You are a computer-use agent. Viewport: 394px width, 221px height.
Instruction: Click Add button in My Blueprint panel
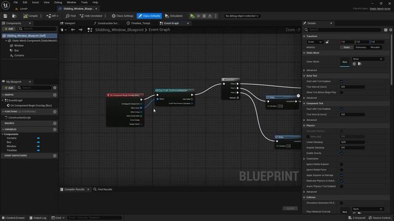click(9, 88)
